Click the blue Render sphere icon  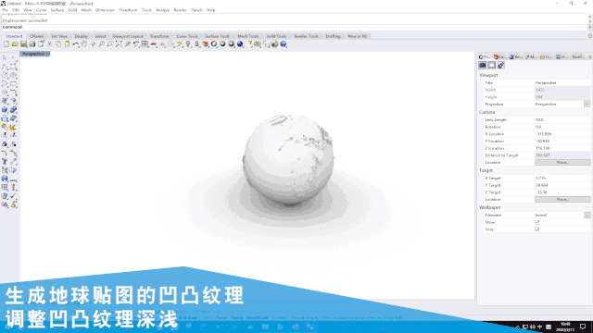(240, 44)
